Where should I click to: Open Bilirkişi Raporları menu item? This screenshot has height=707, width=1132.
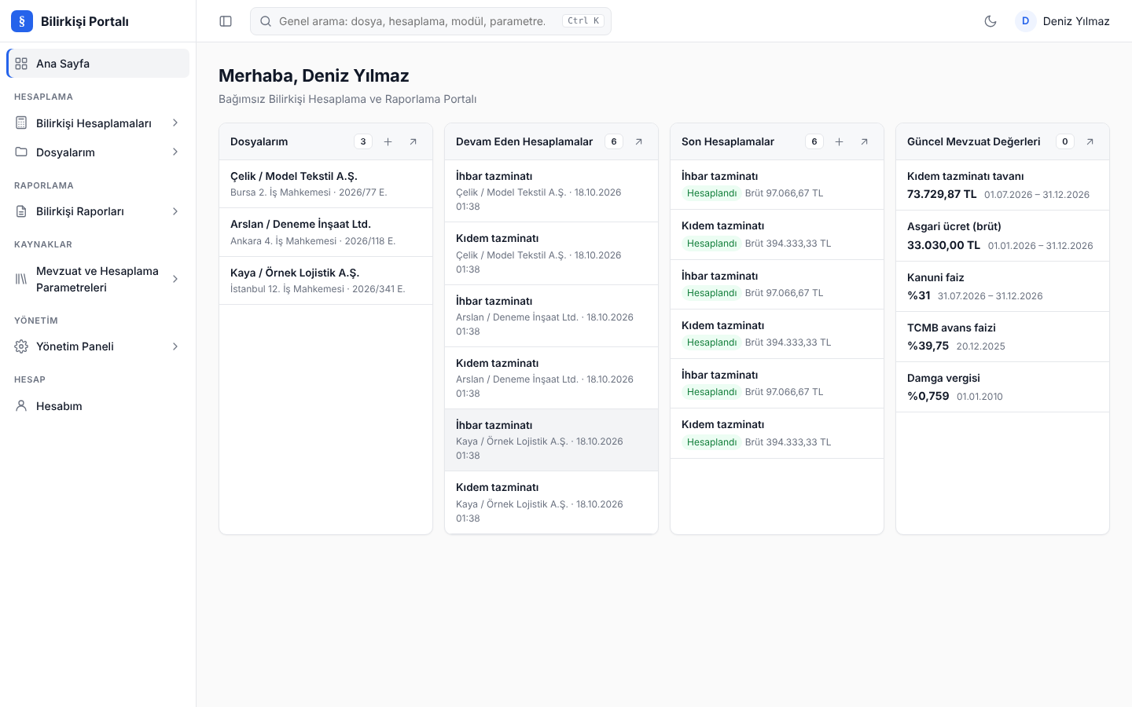click(x=98, y=211)
